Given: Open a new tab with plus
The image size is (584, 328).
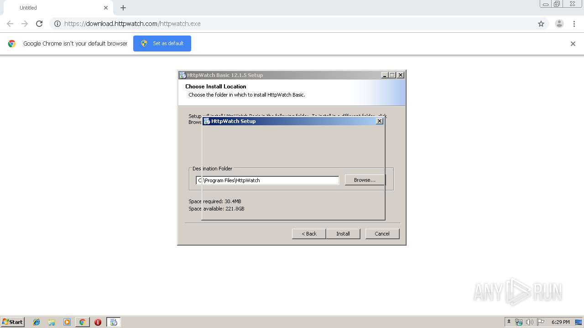Looking at the screenshot, I should [123, 8].
